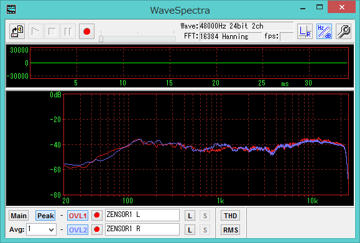Click the stop playback button
This screenshot has width=360, height=243.
pos(52,32)
